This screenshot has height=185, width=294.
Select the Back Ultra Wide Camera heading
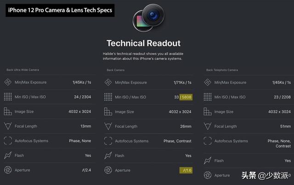(x=23, y=70)
